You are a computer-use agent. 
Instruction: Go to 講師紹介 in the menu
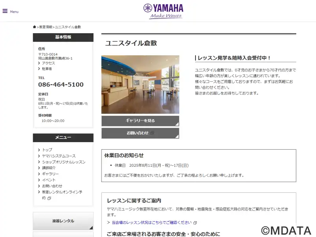coord(49,168)
